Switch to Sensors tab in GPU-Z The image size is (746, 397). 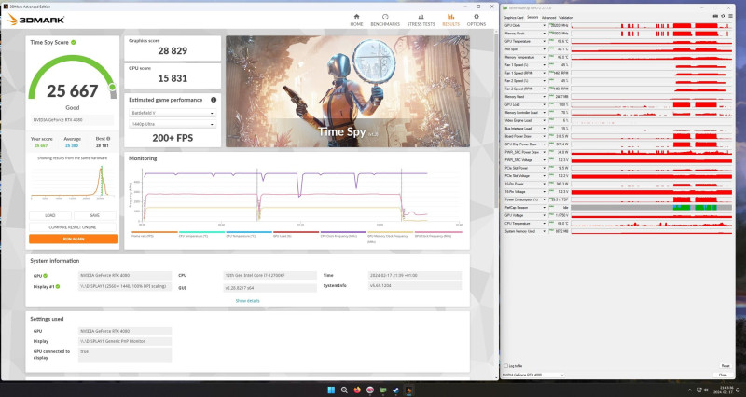(532, 18)
